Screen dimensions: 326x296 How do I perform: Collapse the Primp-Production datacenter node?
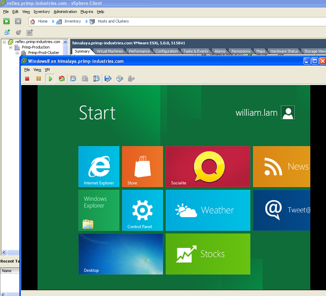point(11,47)
